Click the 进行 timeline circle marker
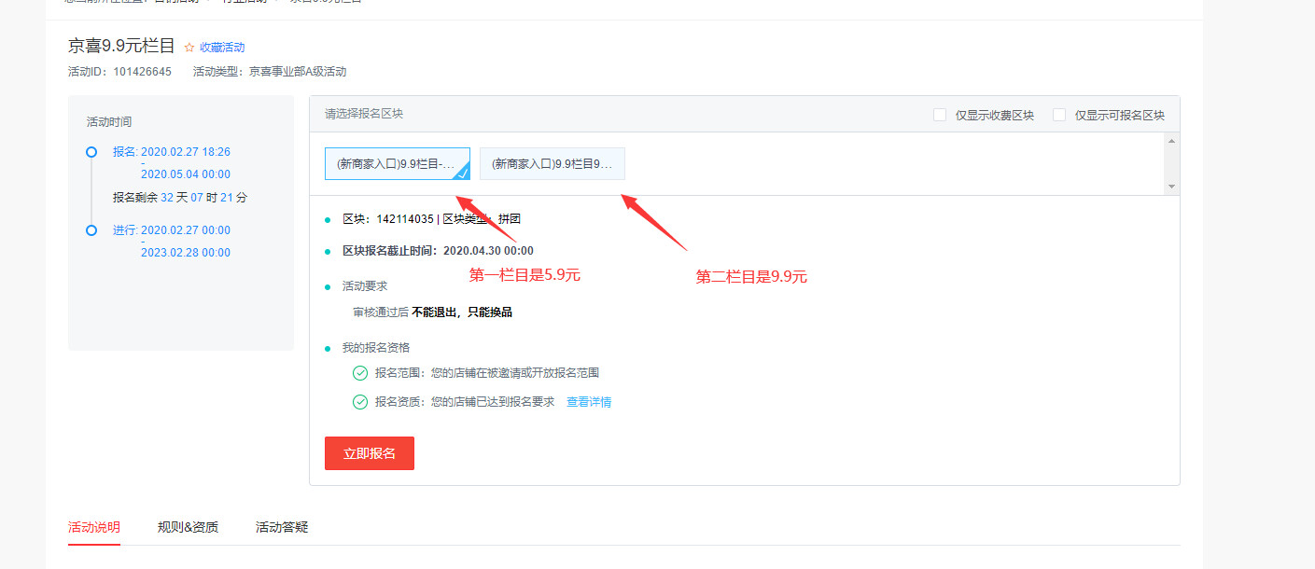The width and height of the screenshot is (1315, 569). pos(91,230)
